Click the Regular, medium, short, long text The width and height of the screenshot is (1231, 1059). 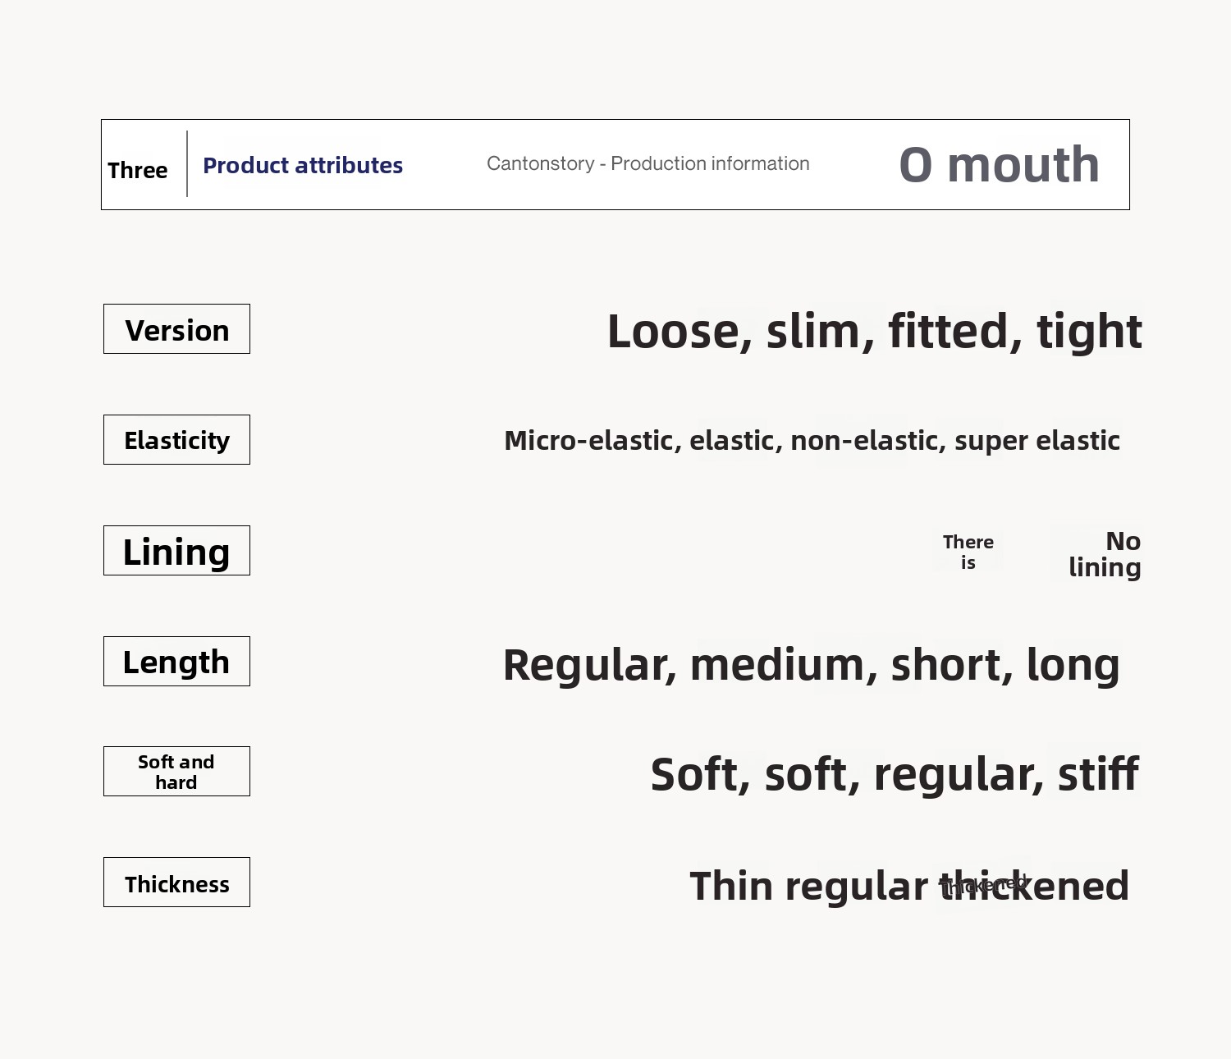(x=811, y=664)
